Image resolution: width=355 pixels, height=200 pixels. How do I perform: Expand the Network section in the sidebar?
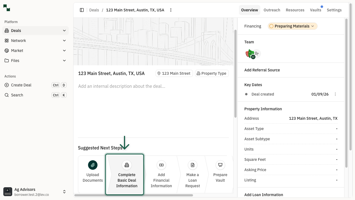pos(64,41)
